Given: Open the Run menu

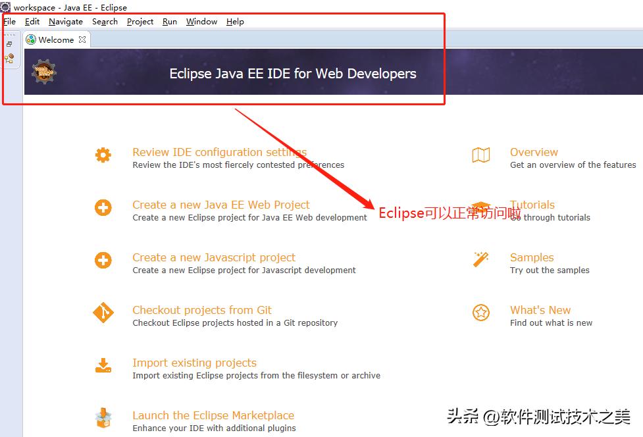Looking at the screenshot, I should 170,22.
